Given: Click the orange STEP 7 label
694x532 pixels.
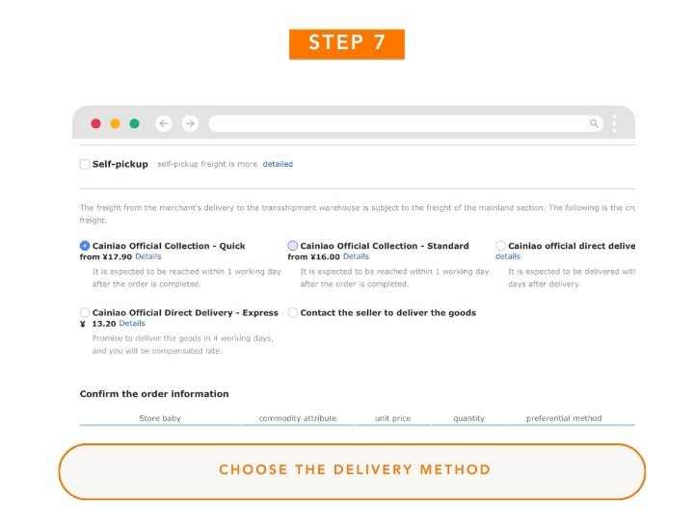Looking at the screenshot, I should [347, 43].
